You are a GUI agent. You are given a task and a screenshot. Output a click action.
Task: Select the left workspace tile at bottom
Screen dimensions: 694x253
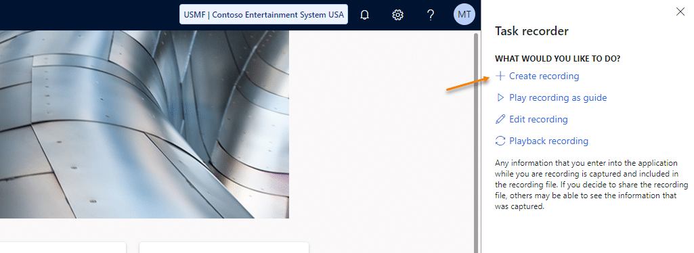63,248
